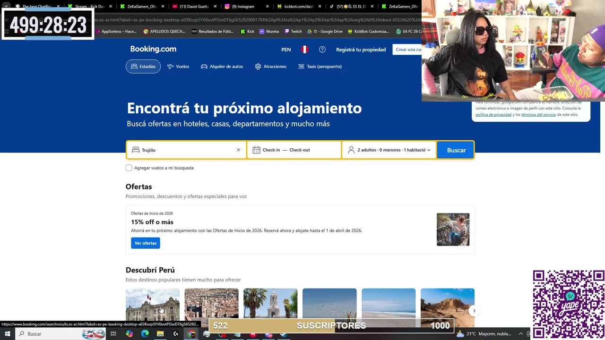
Task: Click the 15% off o más heading
Action: click(x=152, y=222)
